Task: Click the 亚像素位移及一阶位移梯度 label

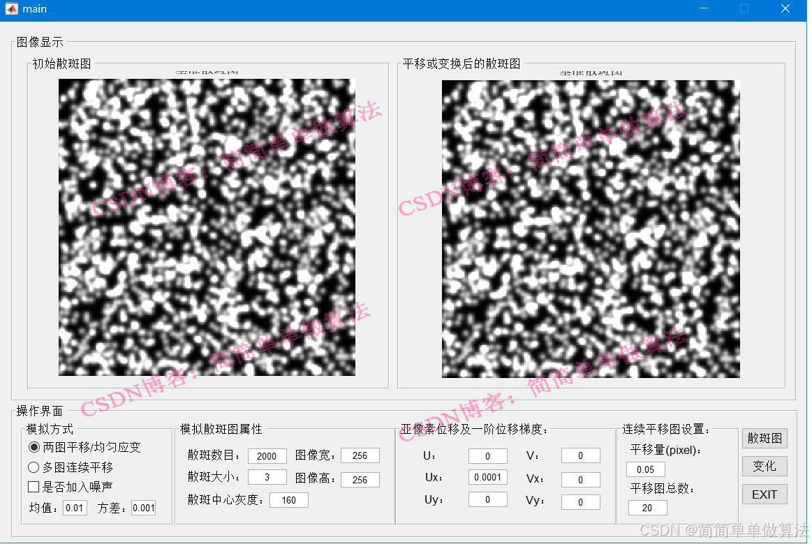Action: coord(474,429)
